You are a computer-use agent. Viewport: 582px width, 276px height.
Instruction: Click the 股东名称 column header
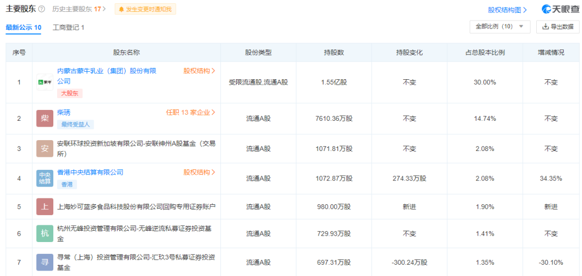pos(127,53)
